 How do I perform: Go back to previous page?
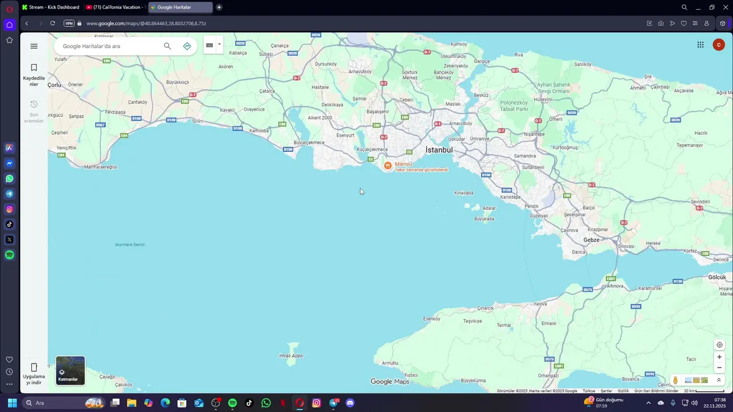tap(26, 23)
